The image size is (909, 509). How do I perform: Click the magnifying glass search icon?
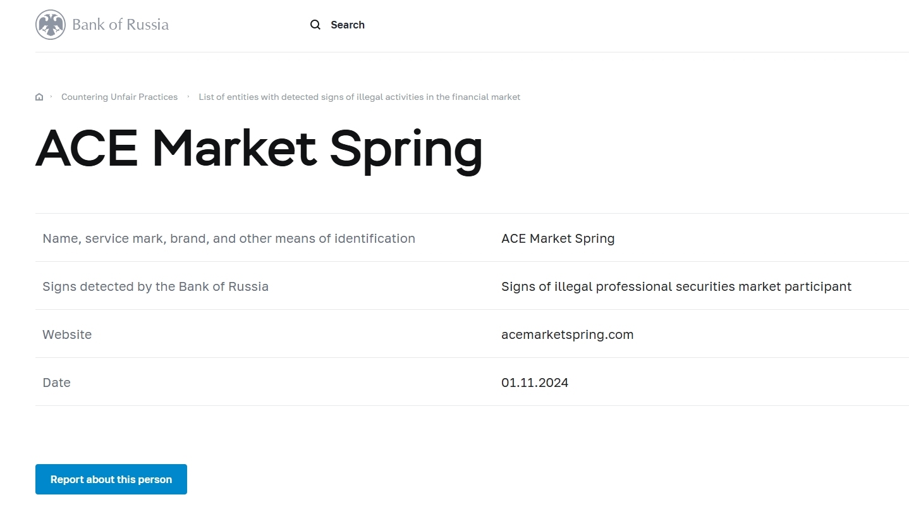pyautogui.click(x=315, y=25)
